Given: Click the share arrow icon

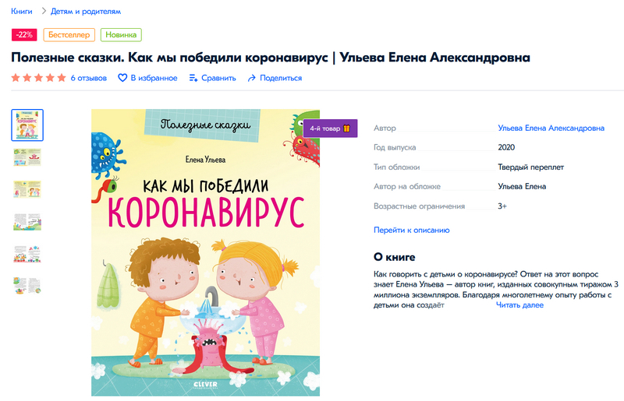Looking at the screenshot, I should 251,78.
